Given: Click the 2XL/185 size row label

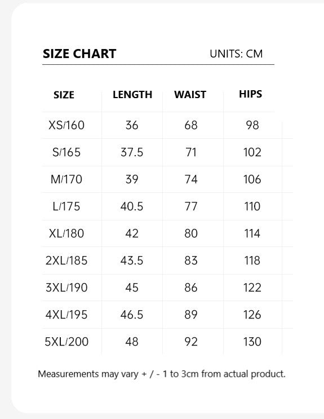Looking at the screenshot, I should [x=66, y=261].
